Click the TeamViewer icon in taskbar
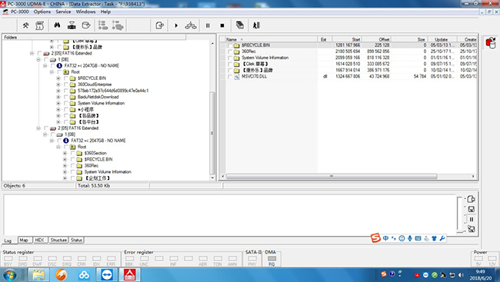500x282 pixels. 107,274
